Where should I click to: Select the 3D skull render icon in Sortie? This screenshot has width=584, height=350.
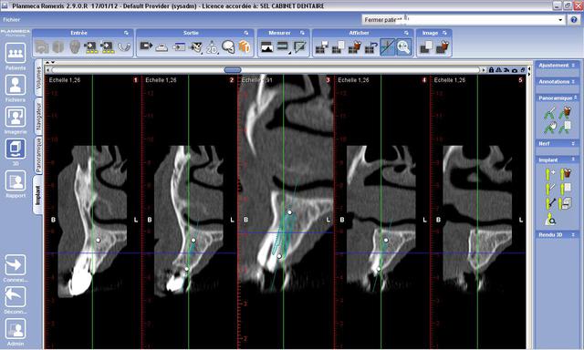[228, 46]
